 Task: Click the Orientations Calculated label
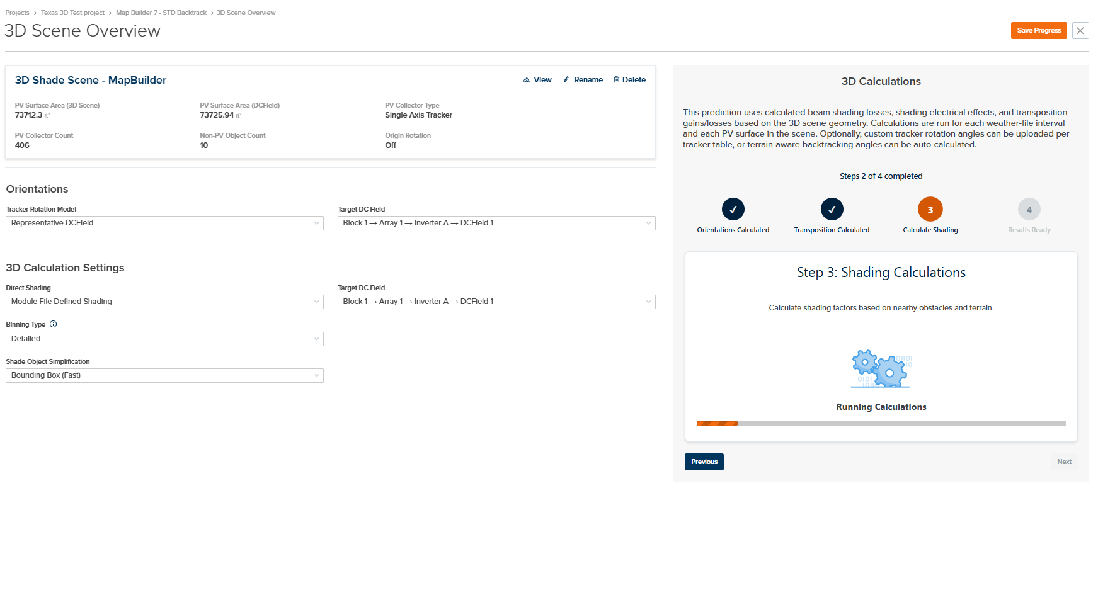click(x=733, y=230)
